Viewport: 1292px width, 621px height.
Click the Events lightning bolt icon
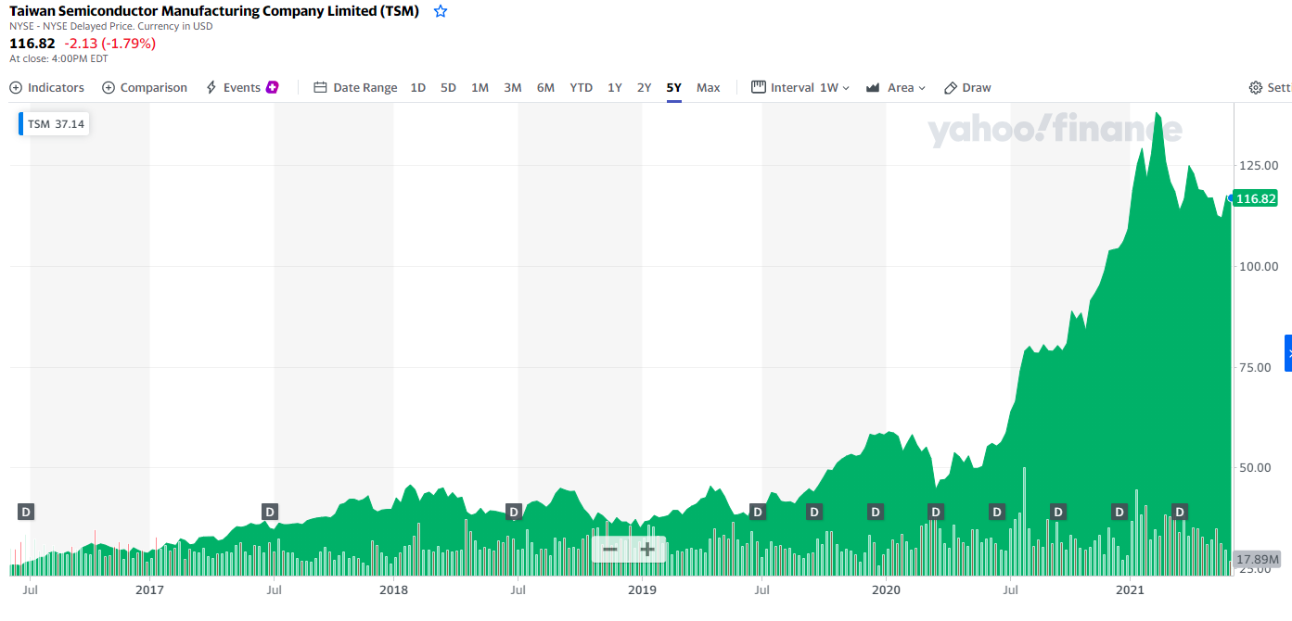pos(211,87)
